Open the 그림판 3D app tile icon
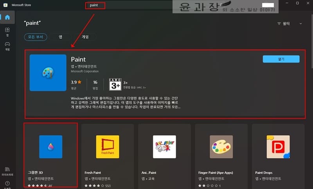This screenshot has width=313, height=189. tap(51, 147)
